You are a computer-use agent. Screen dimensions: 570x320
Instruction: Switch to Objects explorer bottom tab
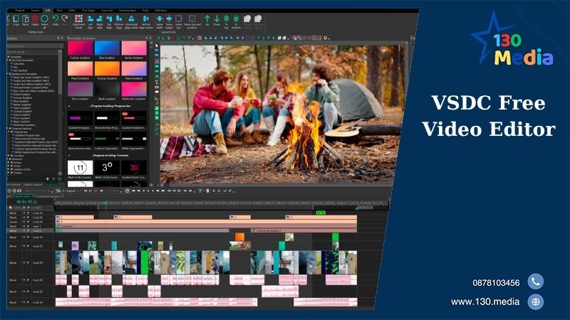tap(33, 185)
